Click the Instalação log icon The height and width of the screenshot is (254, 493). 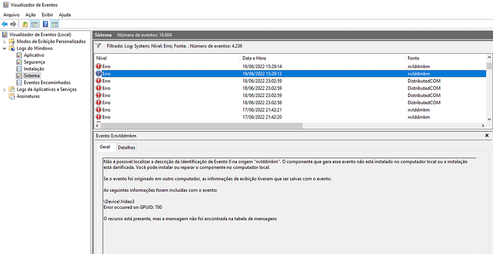click(19, 69)
